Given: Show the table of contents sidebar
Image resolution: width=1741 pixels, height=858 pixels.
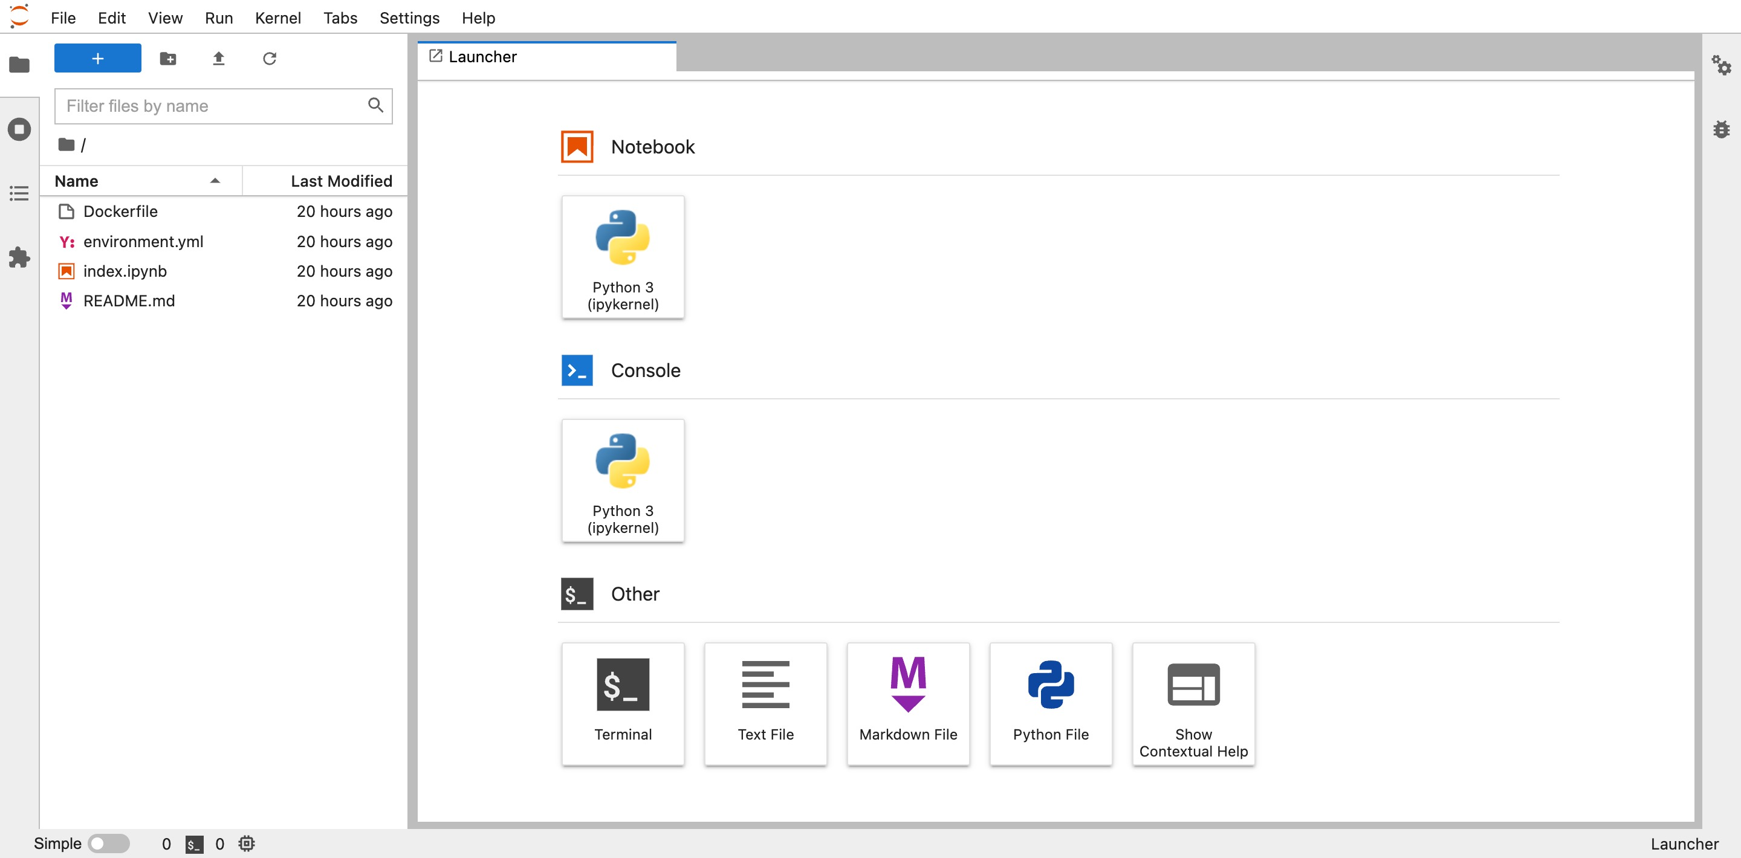Looking at the screenshot, I should tap(19, 193).
